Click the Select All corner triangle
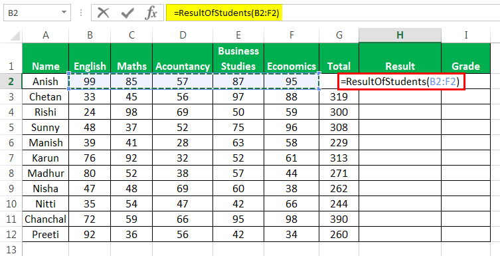Viewport: 500px width, 256px height. click(15, 35)
